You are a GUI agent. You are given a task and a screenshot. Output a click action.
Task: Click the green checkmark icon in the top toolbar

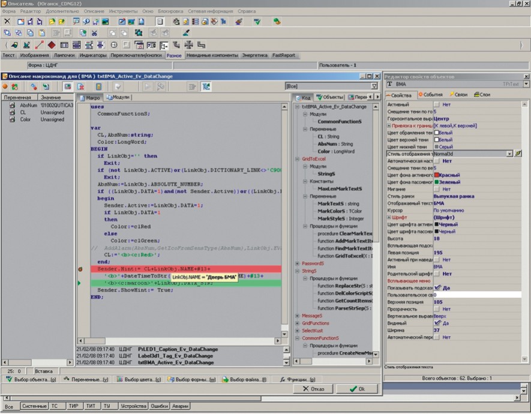(x=257, y=22)
